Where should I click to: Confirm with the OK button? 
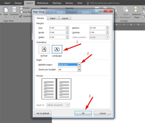tap(83, 113)
